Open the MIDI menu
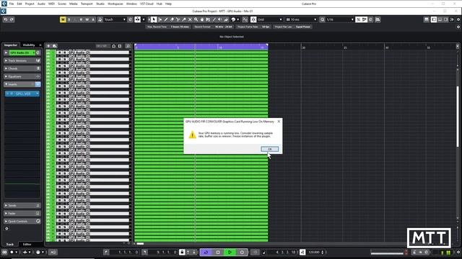 (51, 4)
